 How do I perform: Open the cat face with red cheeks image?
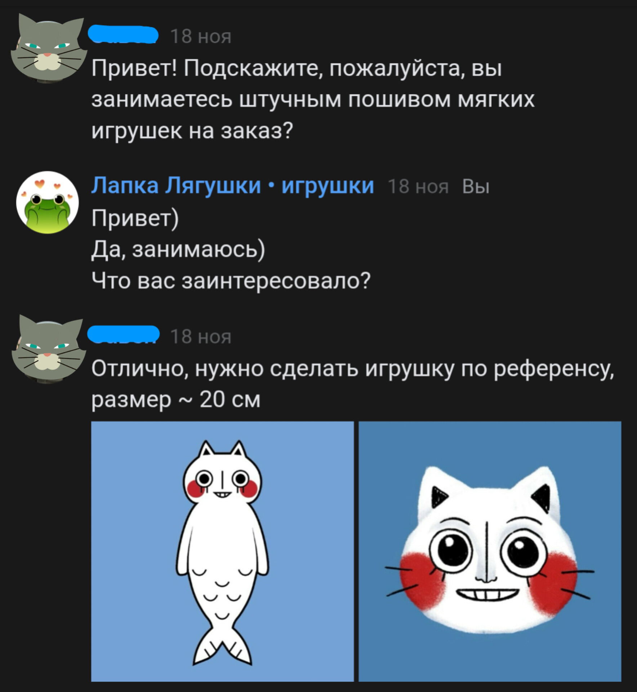pyautogui.click(x=490, y=551)
